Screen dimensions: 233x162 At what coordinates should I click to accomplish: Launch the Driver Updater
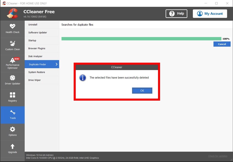click(x=12, y=80)
